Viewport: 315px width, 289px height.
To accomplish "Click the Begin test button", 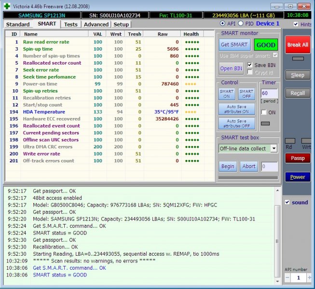I will [x=228, y=167].
